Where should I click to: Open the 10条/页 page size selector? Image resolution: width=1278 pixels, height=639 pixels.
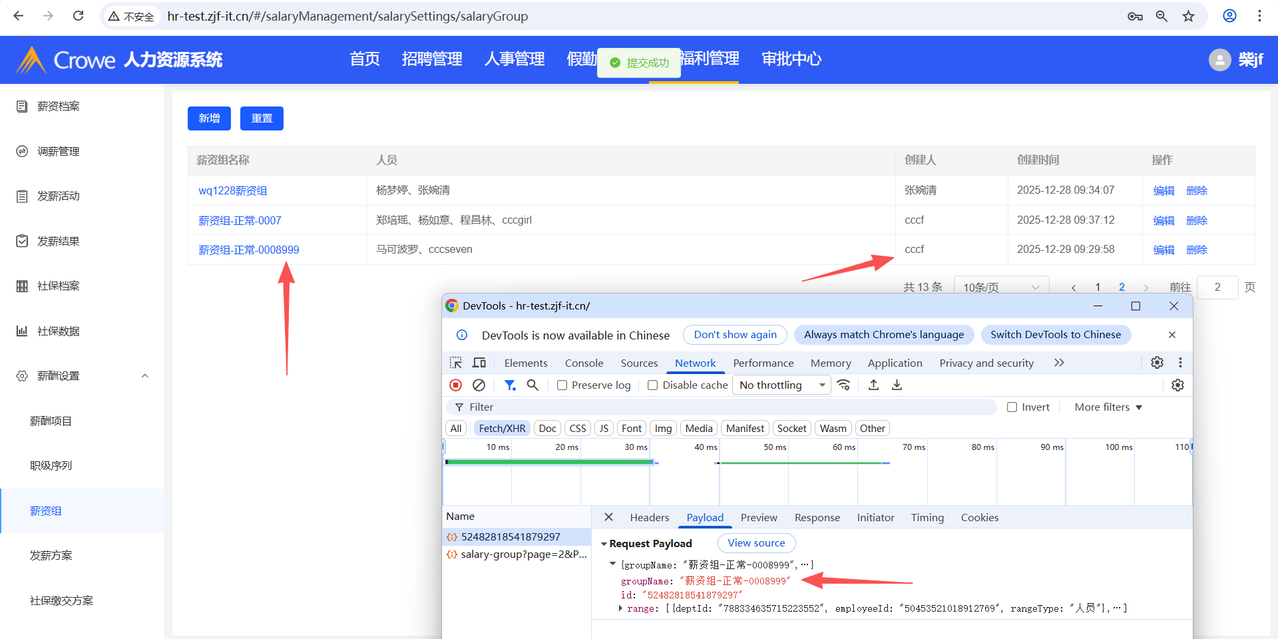pos(1001,287)
